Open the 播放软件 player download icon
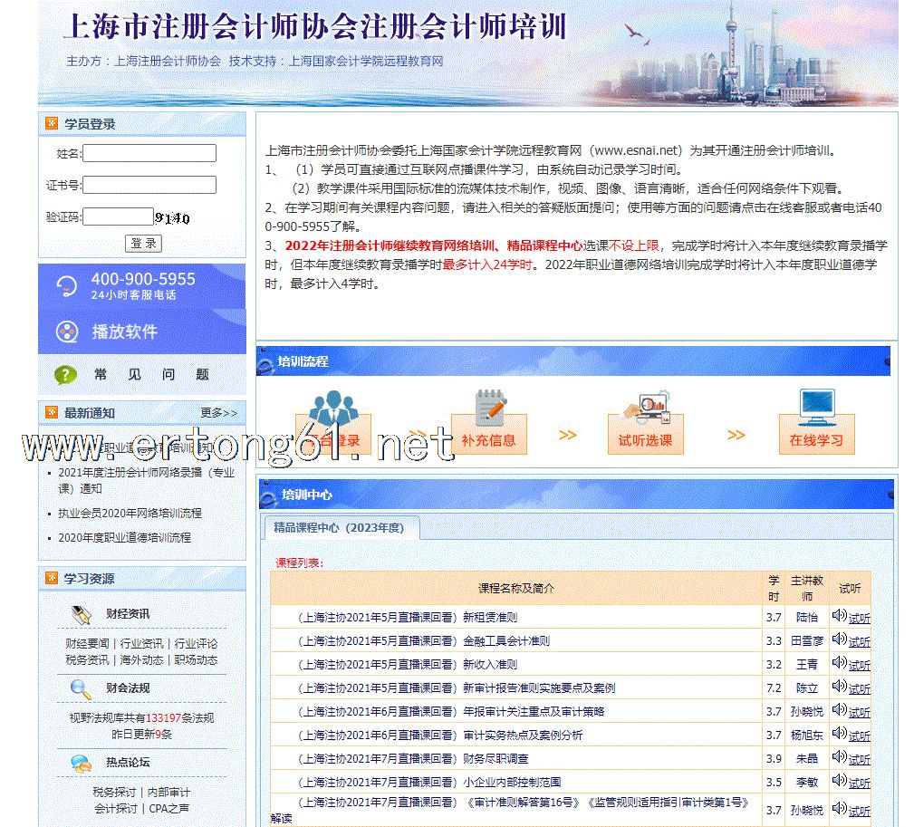The width and height of the screenshot is (914, 827). pos(67,332)
